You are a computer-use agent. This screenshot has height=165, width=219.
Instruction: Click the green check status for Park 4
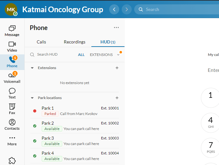pyautogui.click(x=35, y=156)
